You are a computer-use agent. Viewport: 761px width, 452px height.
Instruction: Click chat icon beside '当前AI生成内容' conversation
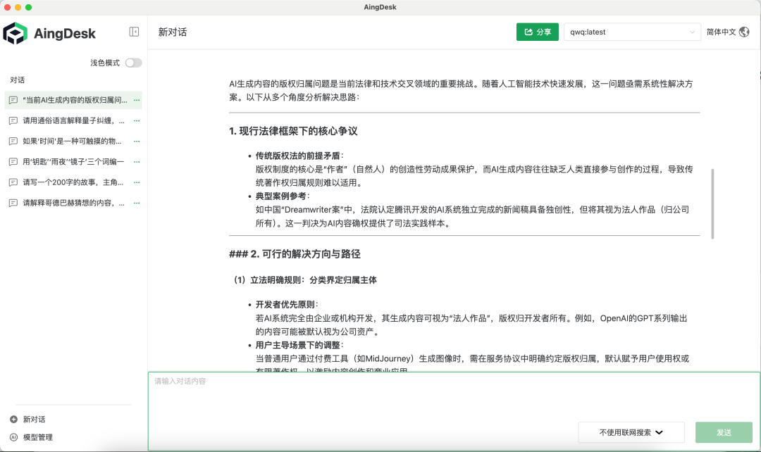(13, 100)
